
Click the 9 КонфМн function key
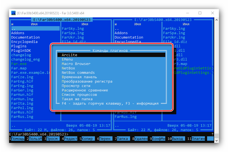[x=158, y=139]
